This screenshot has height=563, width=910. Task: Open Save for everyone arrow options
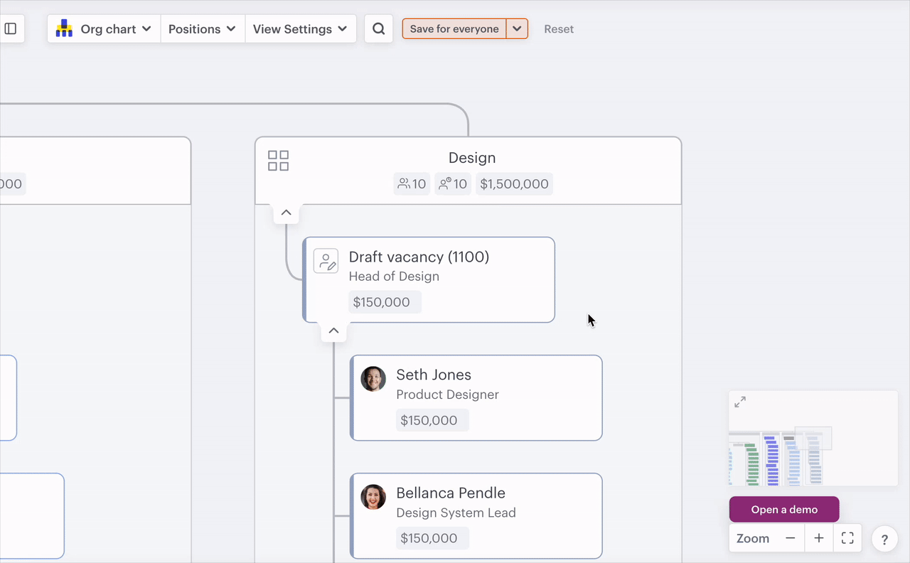pos(517,29)
